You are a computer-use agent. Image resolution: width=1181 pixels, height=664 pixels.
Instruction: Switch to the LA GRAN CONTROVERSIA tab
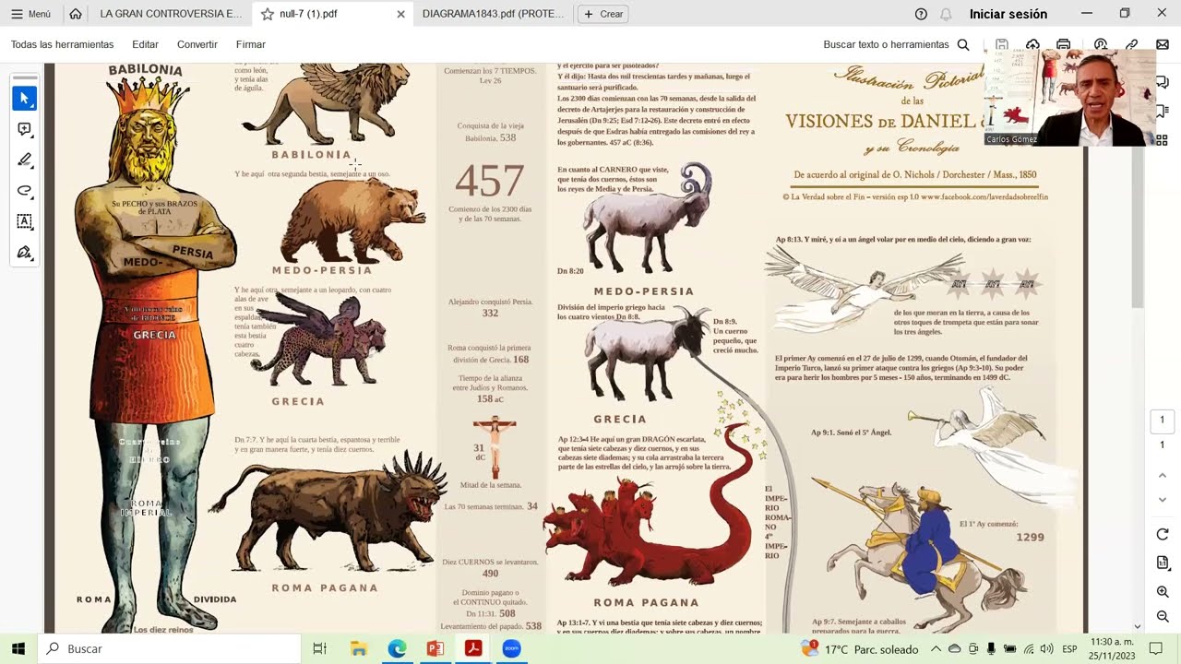[x=171, y=14]
